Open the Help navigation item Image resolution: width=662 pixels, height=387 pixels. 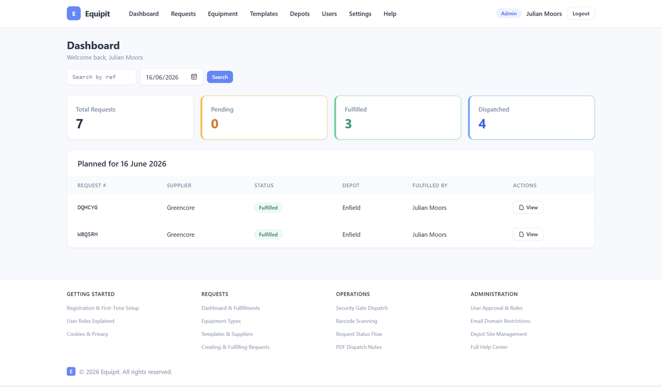coord(390,14)
